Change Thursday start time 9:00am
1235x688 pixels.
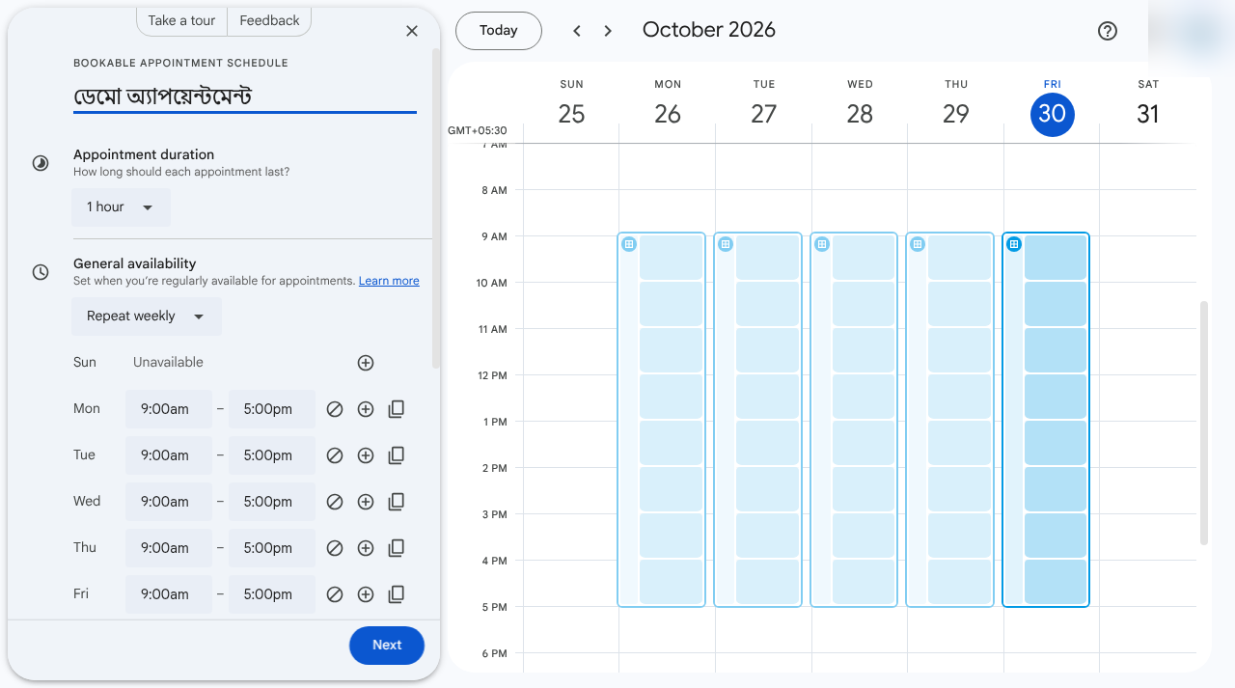click(x=169, y=548)
